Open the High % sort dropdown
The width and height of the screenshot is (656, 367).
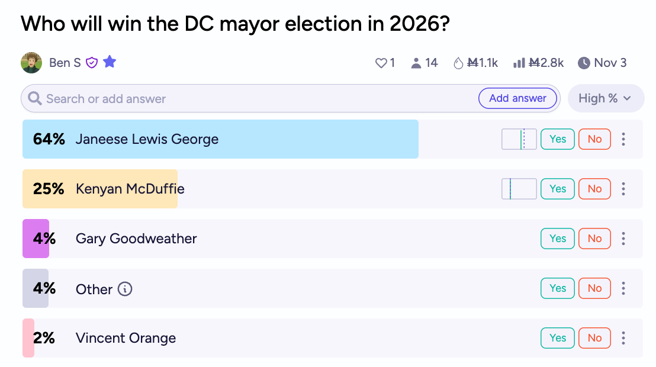click(x=605, y=98)
